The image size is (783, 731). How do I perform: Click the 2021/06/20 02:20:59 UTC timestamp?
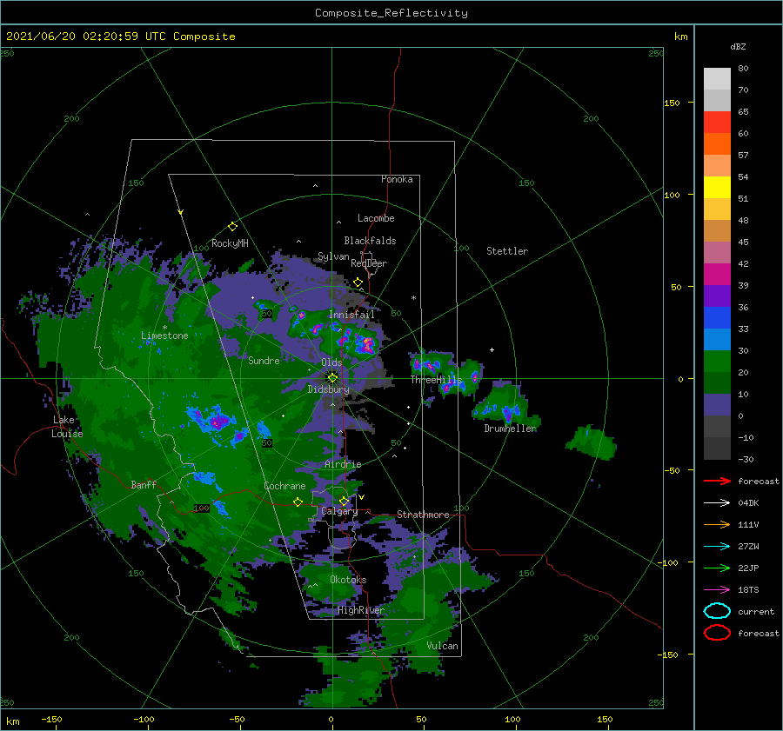point(85,36)
